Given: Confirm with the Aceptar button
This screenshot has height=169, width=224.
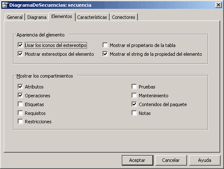Looking at the screenshot, I should [x=137, y=160].
